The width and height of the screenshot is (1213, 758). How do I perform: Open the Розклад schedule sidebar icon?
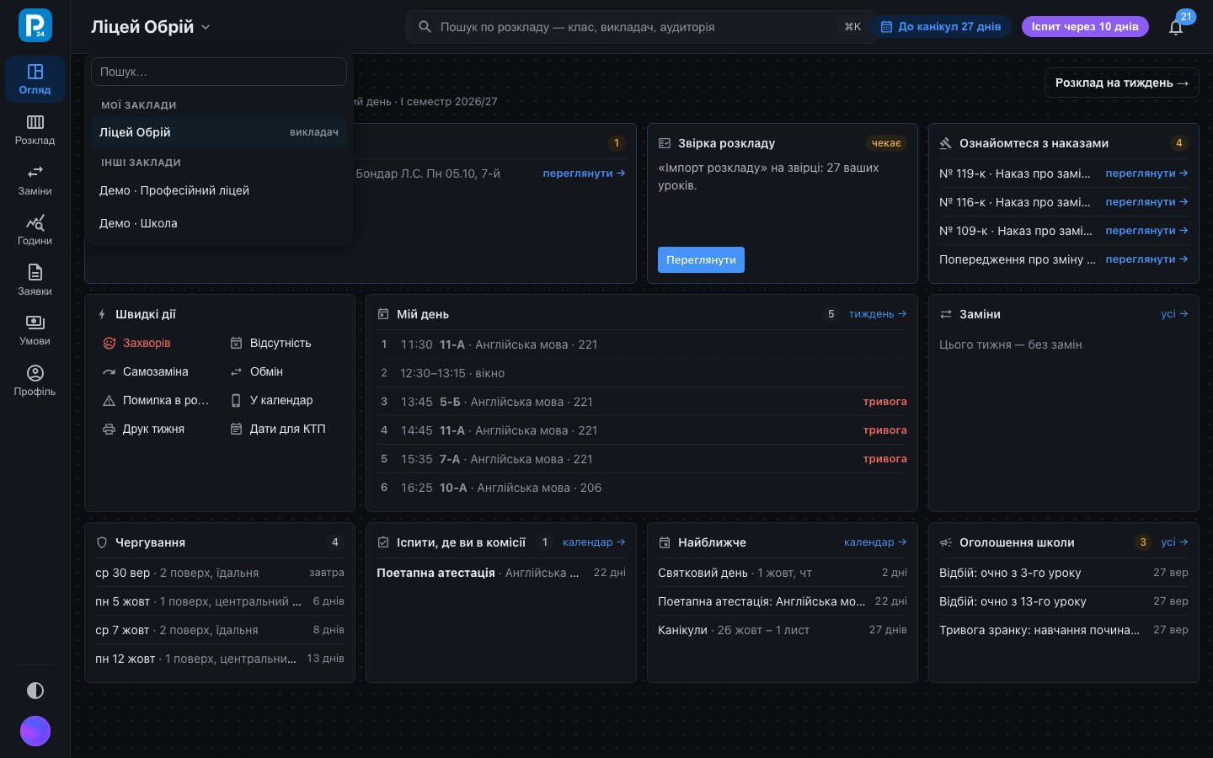coord(35,130)
